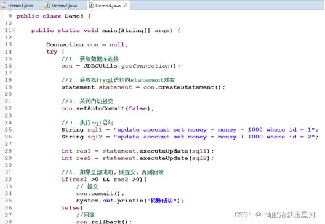325x224 pixels.
Task: Click the 'try {' keyword line
Action: coord(55,52)
